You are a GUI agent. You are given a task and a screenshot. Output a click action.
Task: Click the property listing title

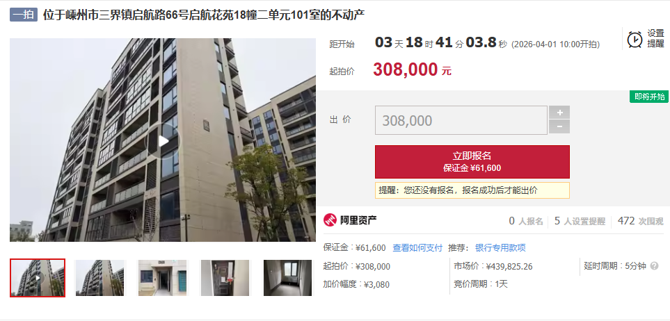point(204,15)
